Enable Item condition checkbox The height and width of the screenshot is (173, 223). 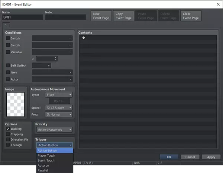(8, 72)
